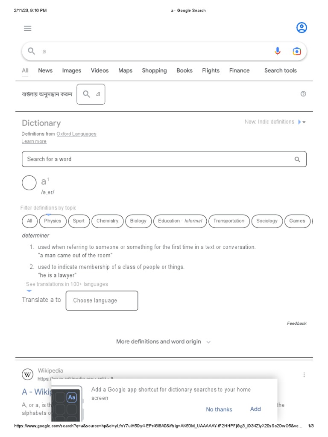Select the All definitions filter chip
This screenshot has height=437, width=328.
[29, 221]
